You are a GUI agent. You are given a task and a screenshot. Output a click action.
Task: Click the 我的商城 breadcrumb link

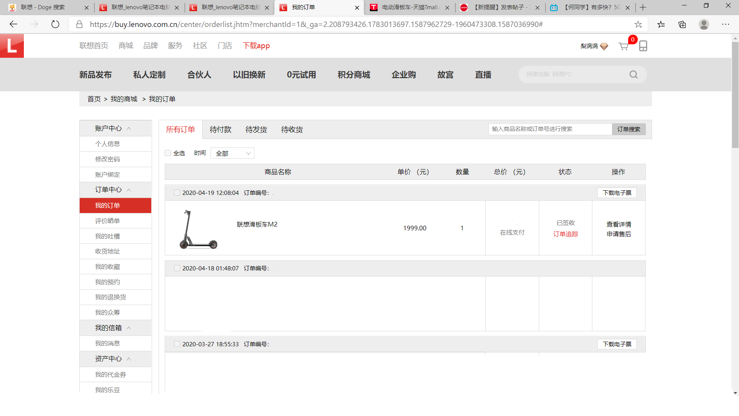click(x=124, y=99)
